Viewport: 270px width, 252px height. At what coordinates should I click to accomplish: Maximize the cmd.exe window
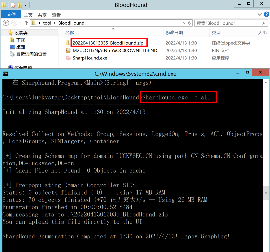tap(247, 73)
